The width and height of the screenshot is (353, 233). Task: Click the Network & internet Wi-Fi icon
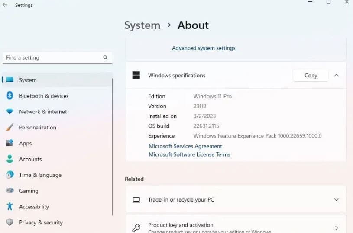click(x=10, y=112)
